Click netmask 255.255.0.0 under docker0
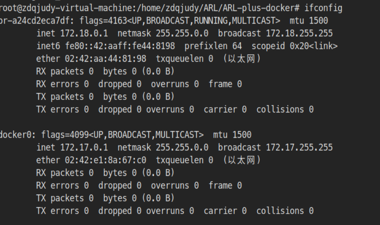Image resolution: width=380 pixels, height=225 pixels. click(x=163, y=147)
